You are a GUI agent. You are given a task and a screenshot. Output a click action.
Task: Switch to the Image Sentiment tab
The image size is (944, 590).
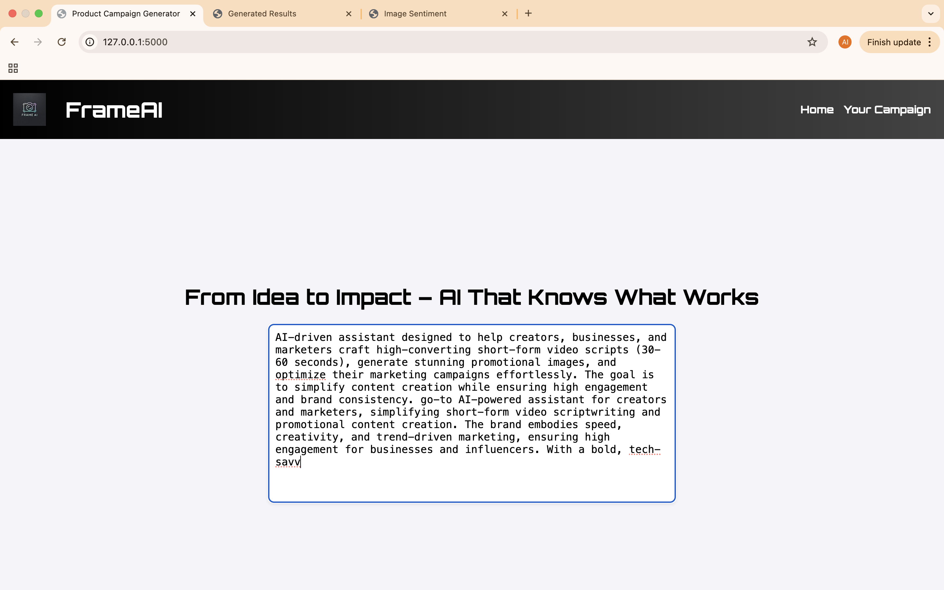pyautogui.click(x=415, y=14)
